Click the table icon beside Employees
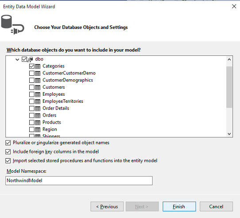240x218 pixels. 38,94
